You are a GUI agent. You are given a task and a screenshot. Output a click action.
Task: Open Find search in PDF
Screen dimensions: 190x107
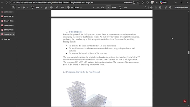(146, 8)
